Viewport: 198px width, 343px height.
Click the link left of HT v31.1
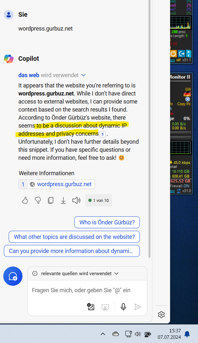(x=172, y=60)
